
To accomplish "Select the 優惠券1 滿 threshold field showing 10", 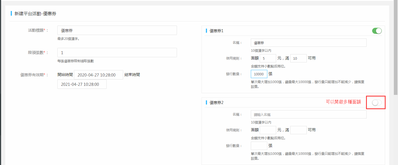I will point(298,58).
